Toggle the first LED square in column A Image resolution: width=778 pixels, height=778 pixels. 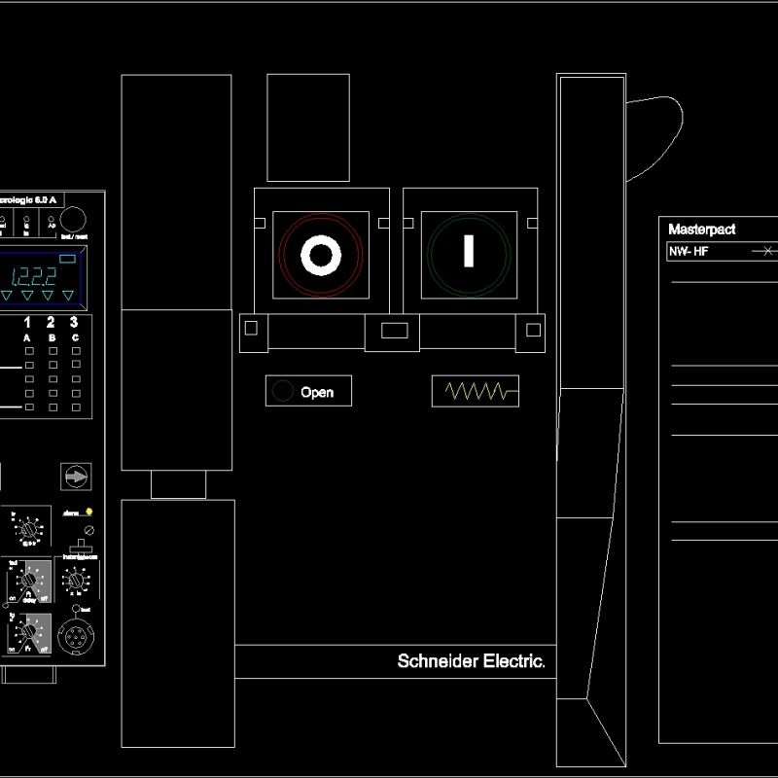click(29, 350)
